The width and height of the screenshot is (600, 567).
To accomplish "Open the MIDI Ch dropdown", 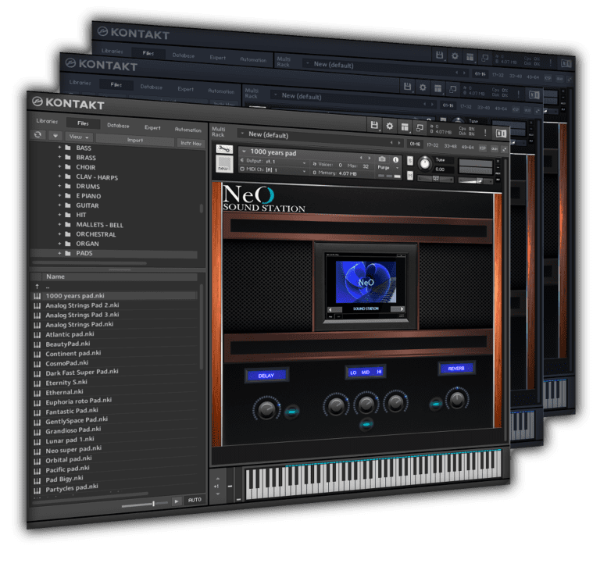I will (273, 169).
